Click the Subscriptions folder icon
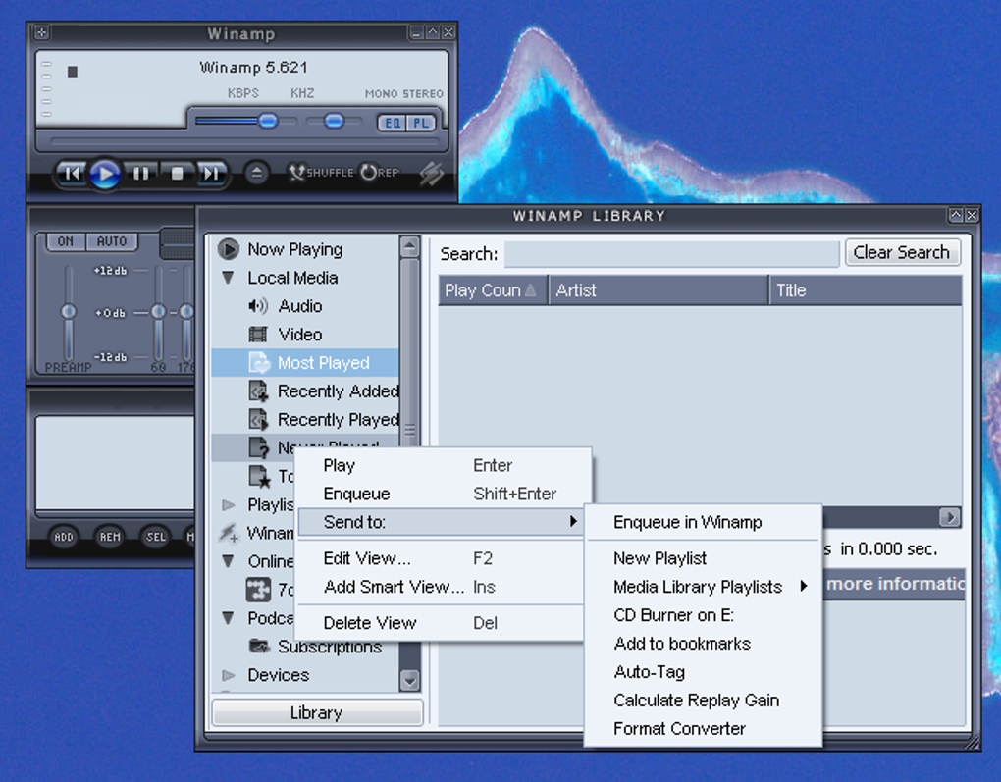The image size is (1001, 782). [x=258, y=646]
